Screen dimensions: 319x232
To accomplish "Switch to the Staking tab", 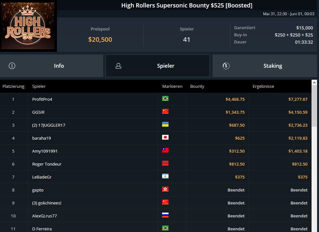I will 265,66.
